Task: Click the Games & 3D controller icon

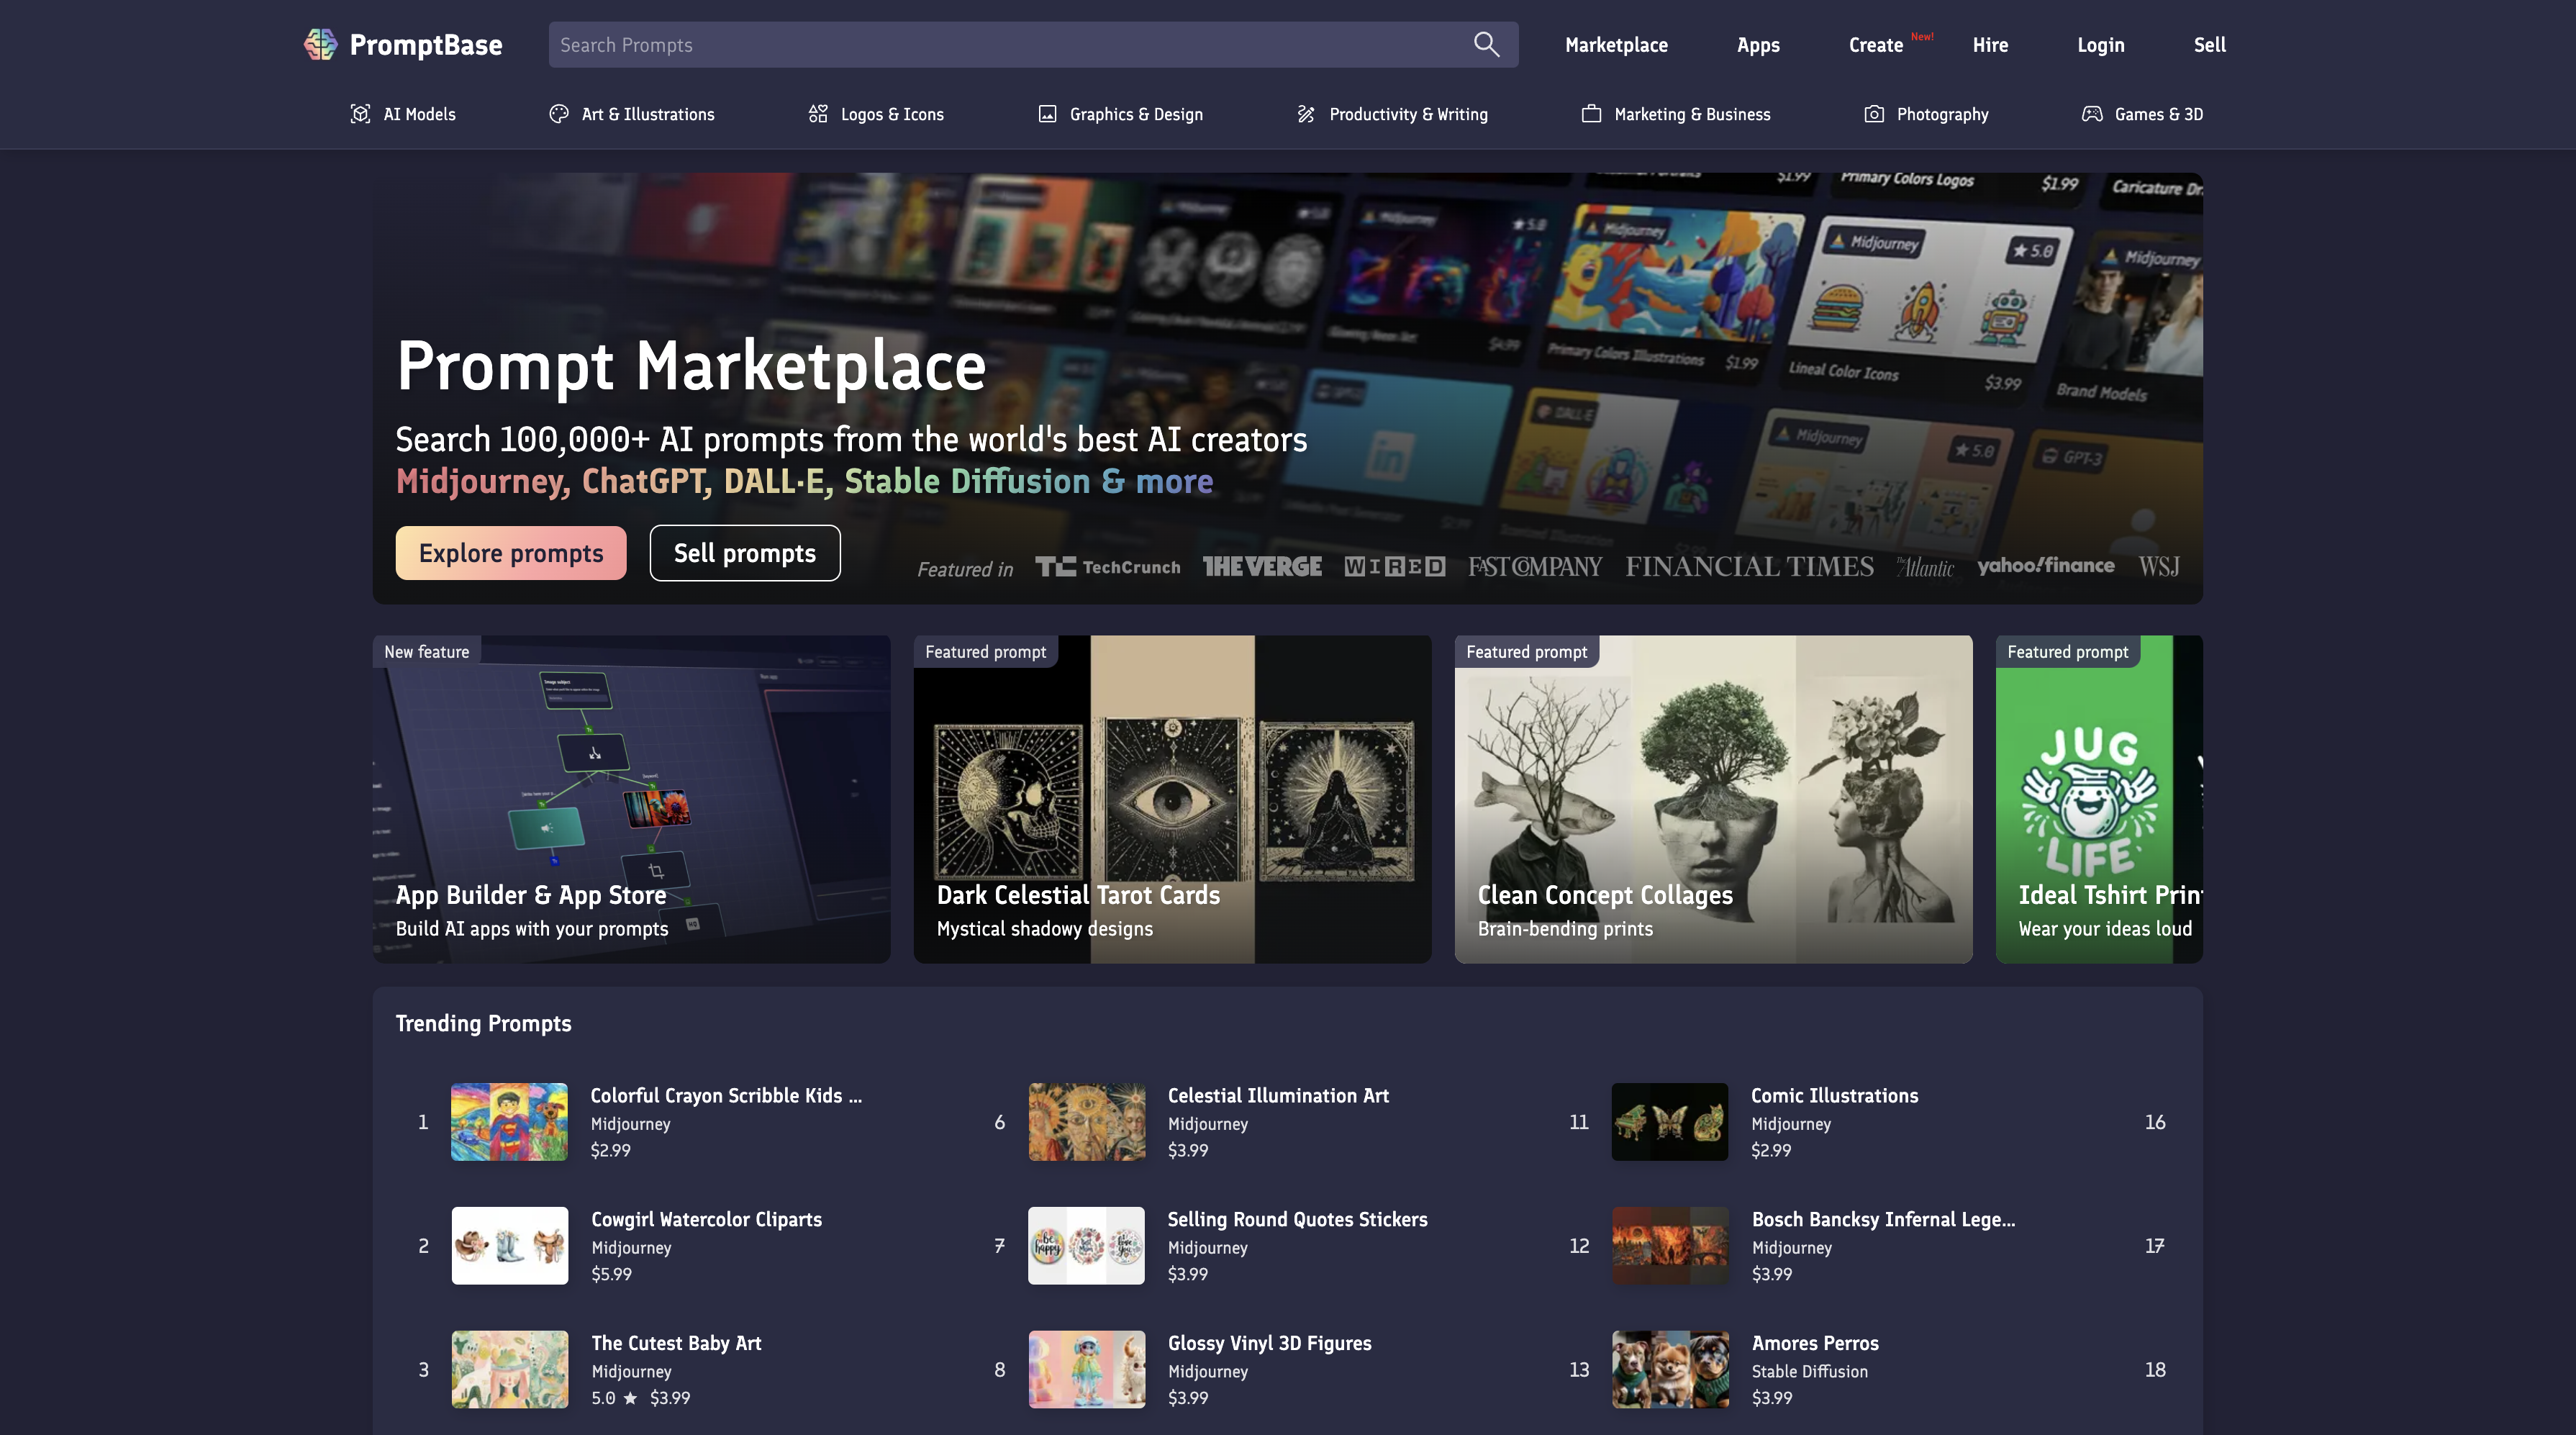Action: point(2092,114)
